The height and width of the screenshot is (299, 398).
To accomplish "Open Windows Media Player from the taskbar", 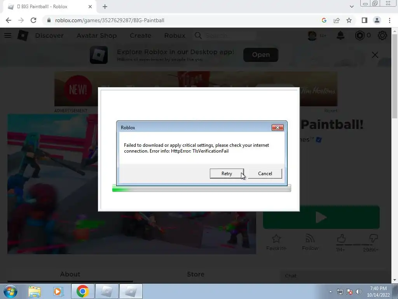I will click(58, 291).
